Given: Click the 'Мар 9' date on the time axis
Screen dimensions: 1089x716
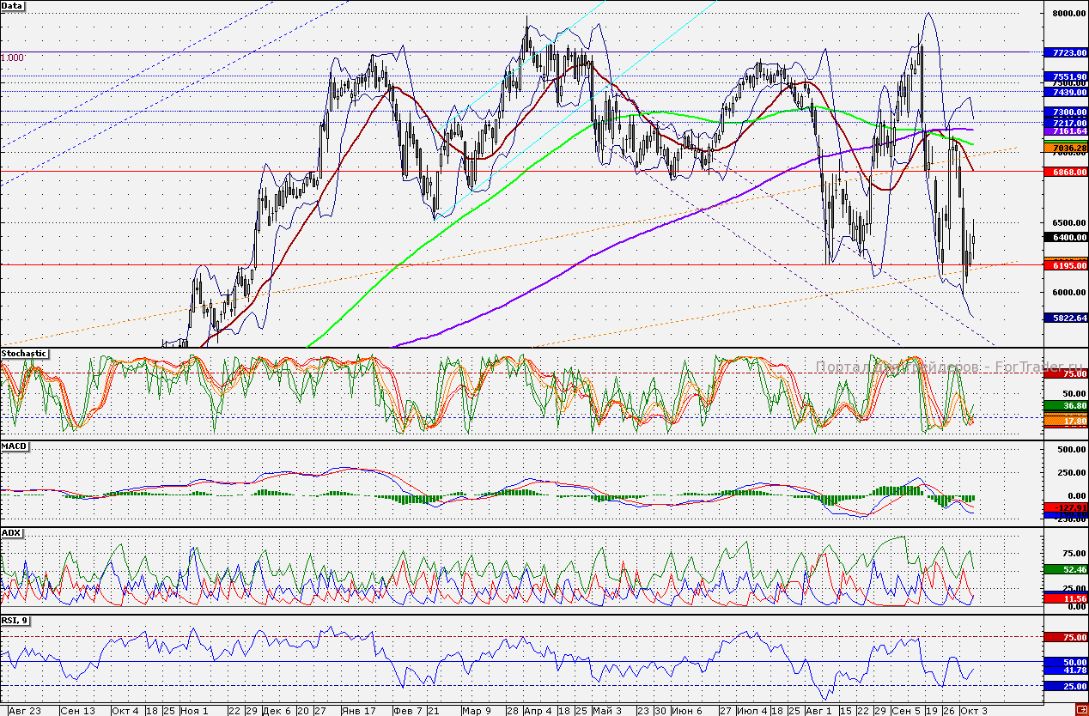Looking at the screenshot, I should (476, 711).
